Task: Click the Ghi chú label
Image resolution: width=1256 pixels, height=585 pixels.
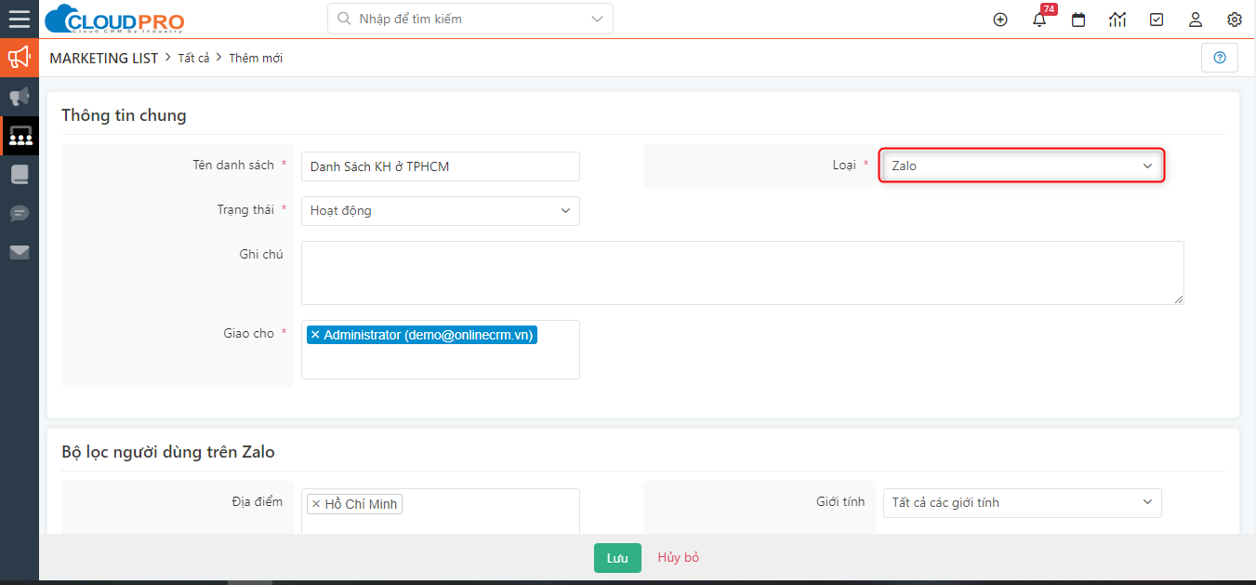Action: point(261,254)
